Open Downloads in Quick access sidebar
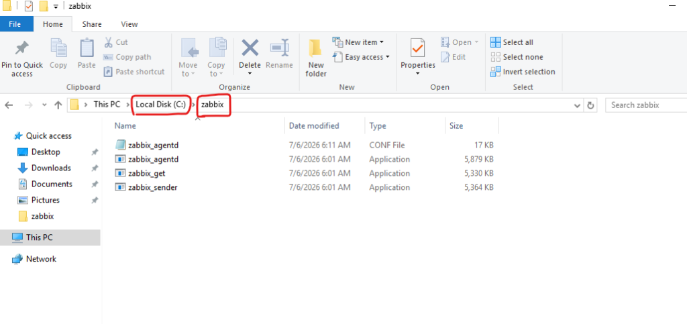 tap(51, 168)
